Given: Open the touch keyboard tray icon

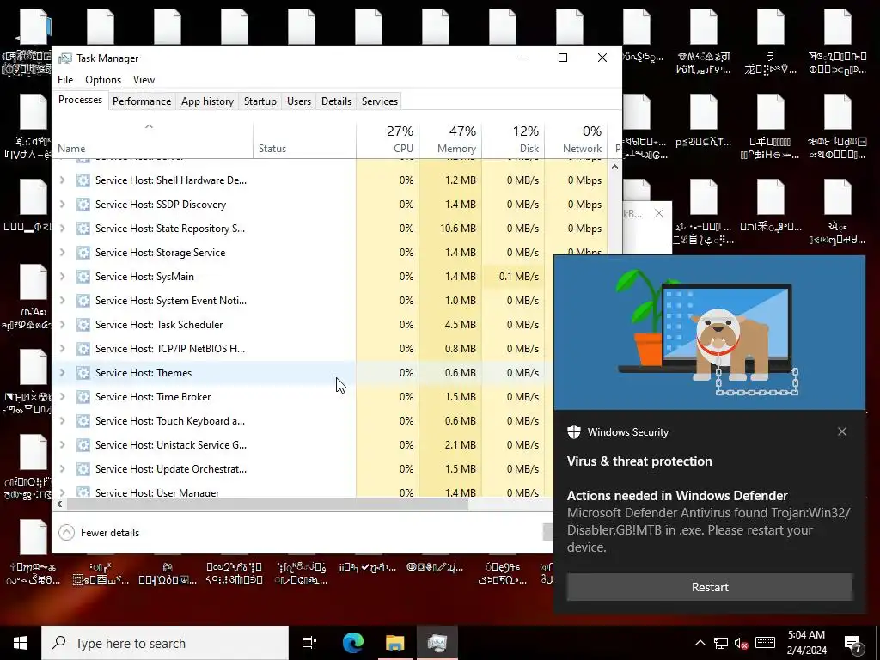Looking at the screenshot, I should 765,643.
